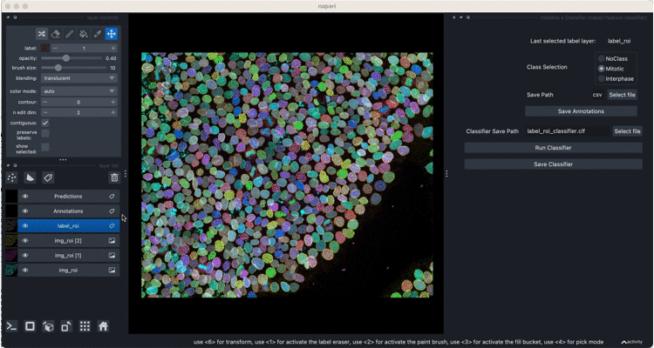Image resolution: width=654 pixels, height=348 pixels.
Task: Select the Interphase class radio button
Action: (601, 77)
